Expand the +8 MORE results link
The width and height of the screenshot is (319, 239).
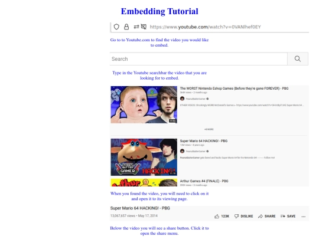click(x=209, y=129)
